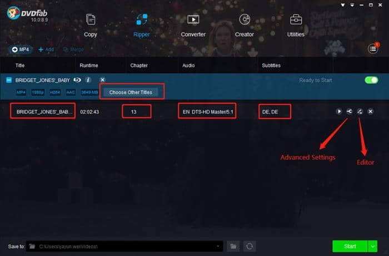Switch to the Ripper module

pyautogui.click(x=142, y=26)
